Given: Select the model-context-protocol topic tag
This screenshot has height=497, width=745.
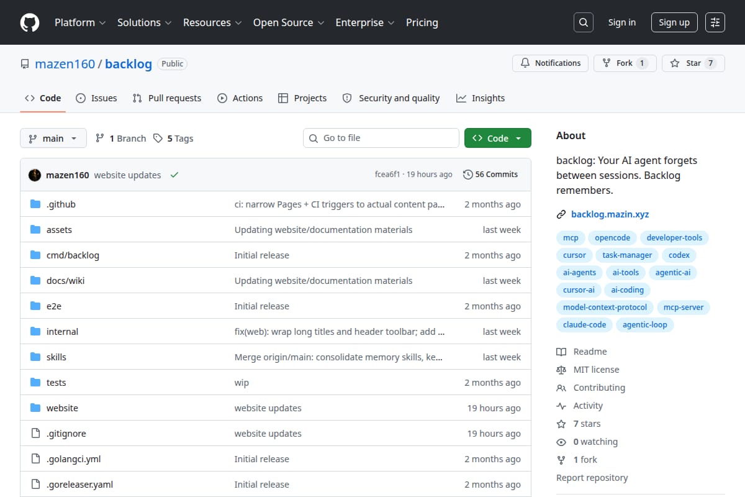Looking at the screenshot, I should coord(605,308).
